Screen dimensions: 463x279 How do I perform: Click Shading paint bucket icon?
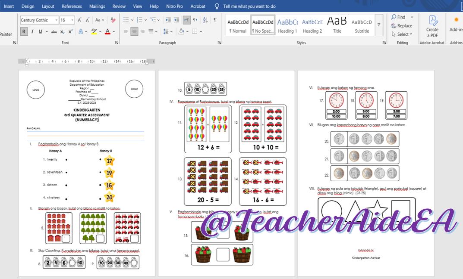click(x=181, y=31)
